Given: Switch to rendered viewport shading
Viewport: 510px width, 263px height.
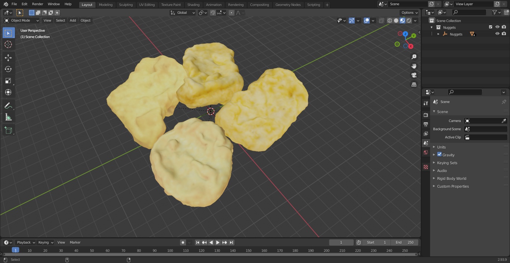Looking at the screenshot, I should pyautogui.click(x=409, y=21).
